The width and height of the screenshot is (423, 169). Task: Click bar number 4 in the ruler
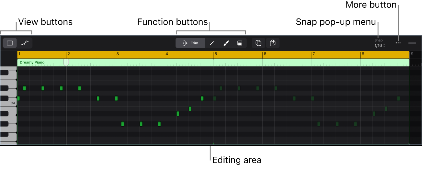(x=167, y=54)
